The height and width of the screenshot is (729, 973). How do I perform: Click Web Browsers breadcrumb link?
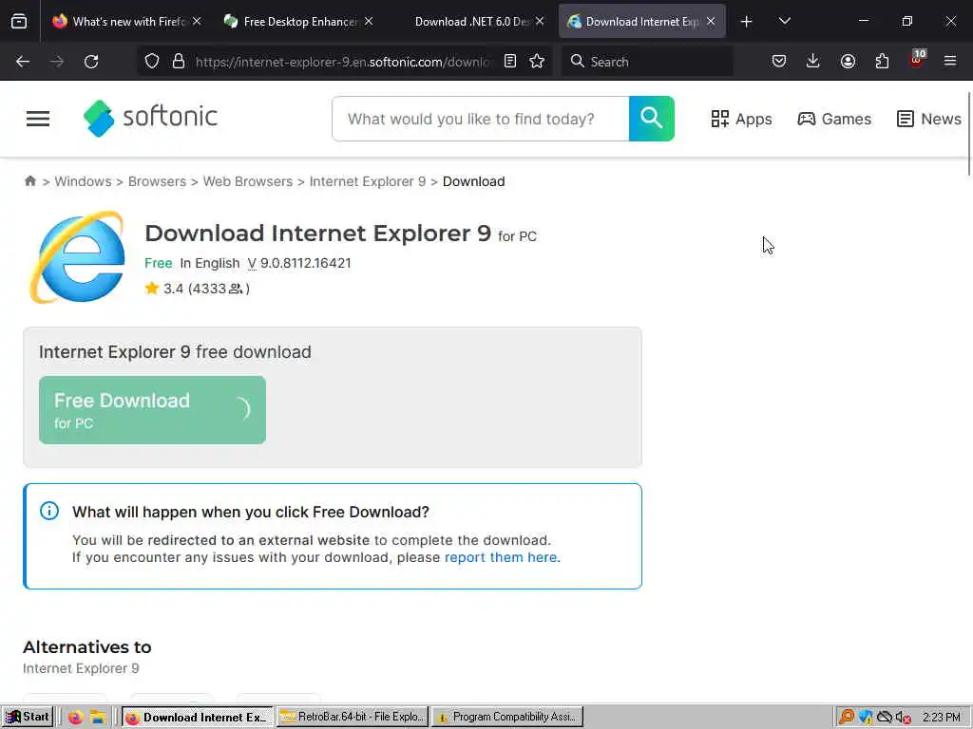tap(248, 181)
